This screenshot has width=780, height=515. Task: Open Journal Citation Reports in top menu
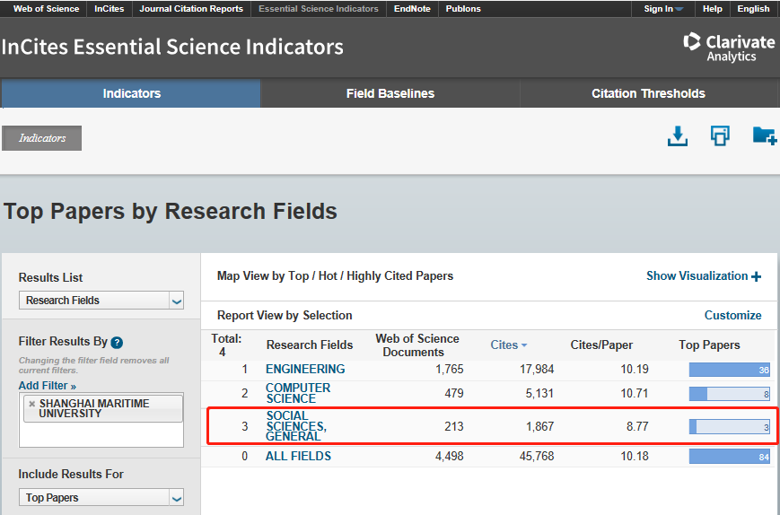[190, 9]
